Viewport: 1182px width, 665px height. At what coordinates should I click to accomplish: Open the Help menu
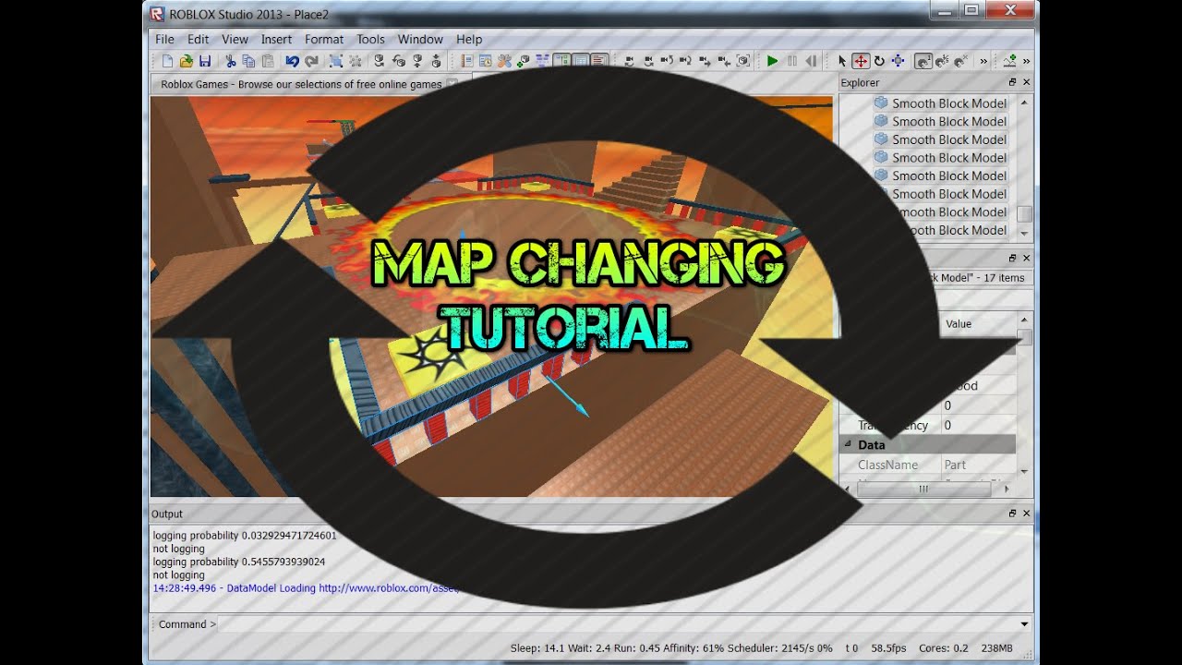tap(469, 39)
